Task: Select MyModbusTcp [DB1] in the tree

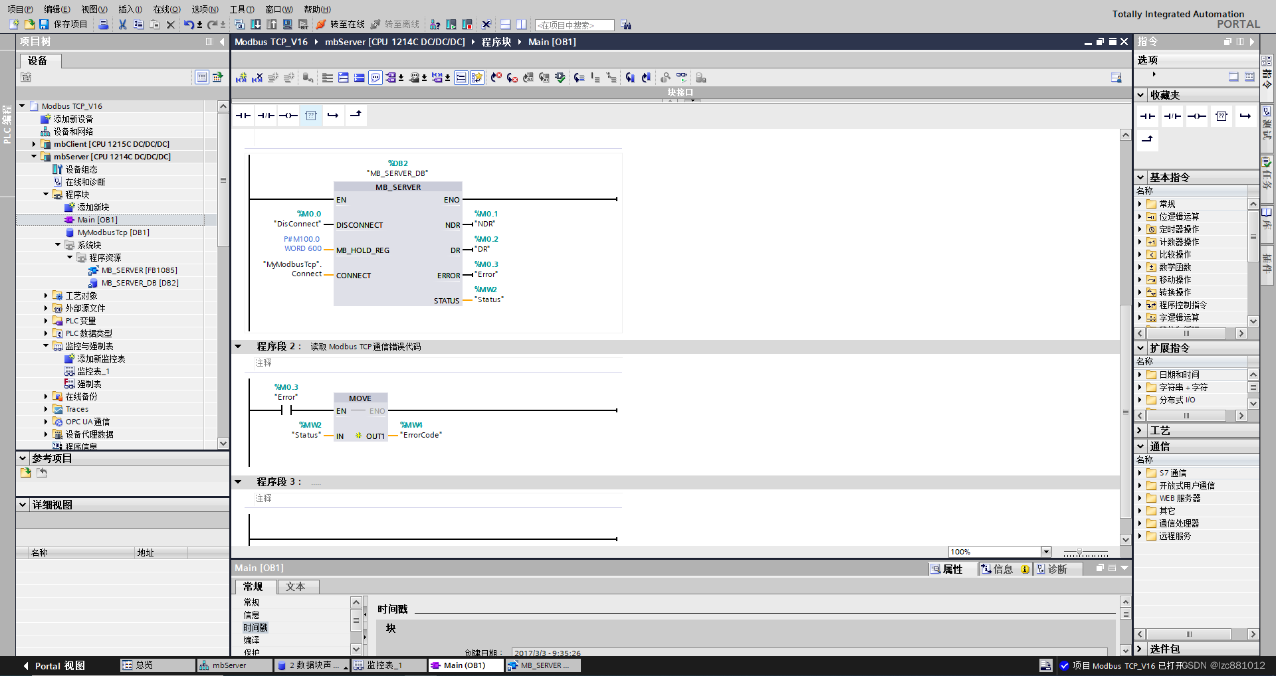Action: point(114,232)
